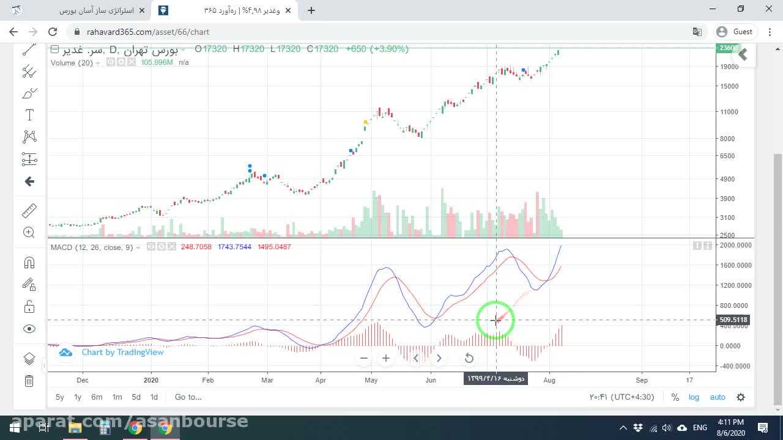
Task: Open a new browser tab
Action: [311, 10]
